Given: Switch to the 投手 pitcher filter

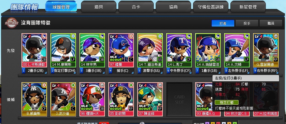Looking at the screenshot, I should pyautogui.click(x=247, y=23).
